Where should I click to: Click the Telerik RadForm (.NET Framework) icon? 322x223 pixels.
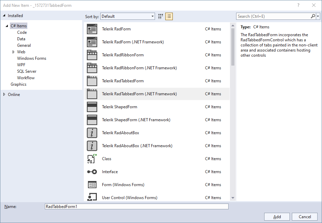(x=92, y=42)
